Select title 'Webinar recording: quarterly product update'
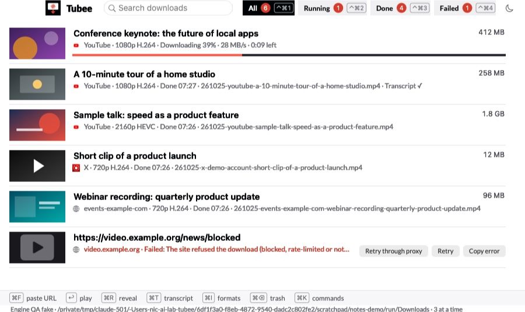The width and height of the screenshot is (525, 312). click(x=167, y=197)
